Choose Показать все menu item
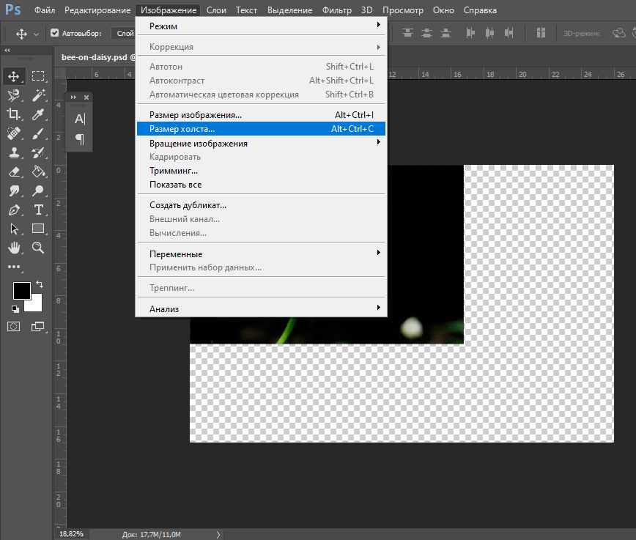636x540 pixels. [261, 184]
